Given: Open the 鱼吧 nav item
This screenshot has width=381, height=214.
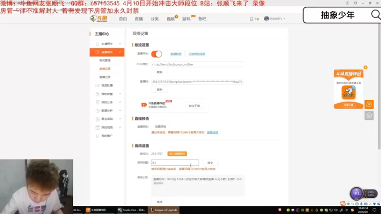Looking at the screenshot, I should 202,19.
